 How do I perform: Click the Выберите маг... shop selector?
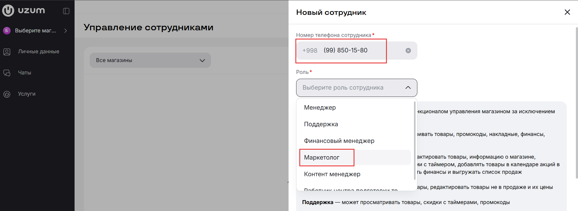[x=35, y=31]
